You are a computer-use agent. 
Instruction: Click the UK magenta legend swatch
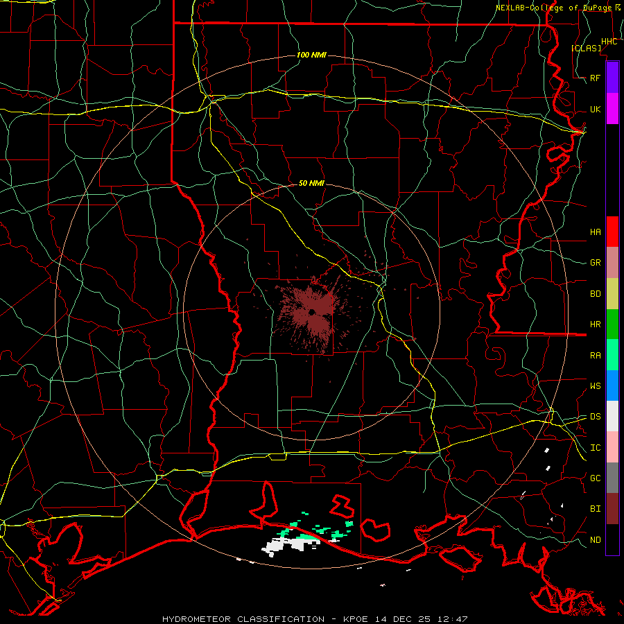[612, 109]
